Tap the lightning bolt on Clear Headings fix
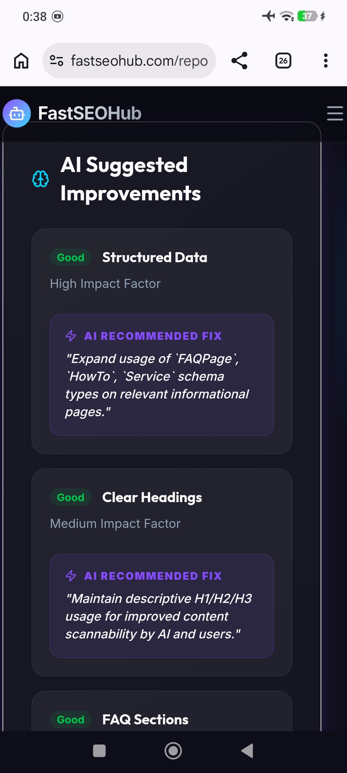 (71, 576)
